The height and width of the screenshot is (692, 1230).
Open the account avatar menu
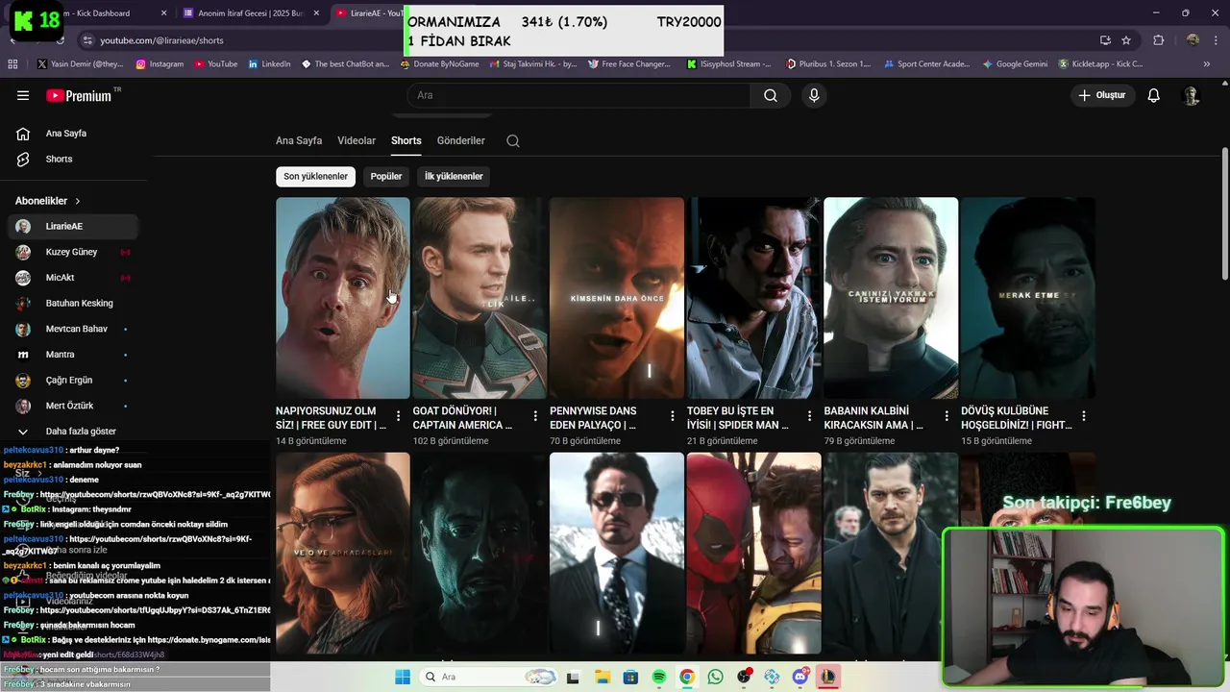1192,95
